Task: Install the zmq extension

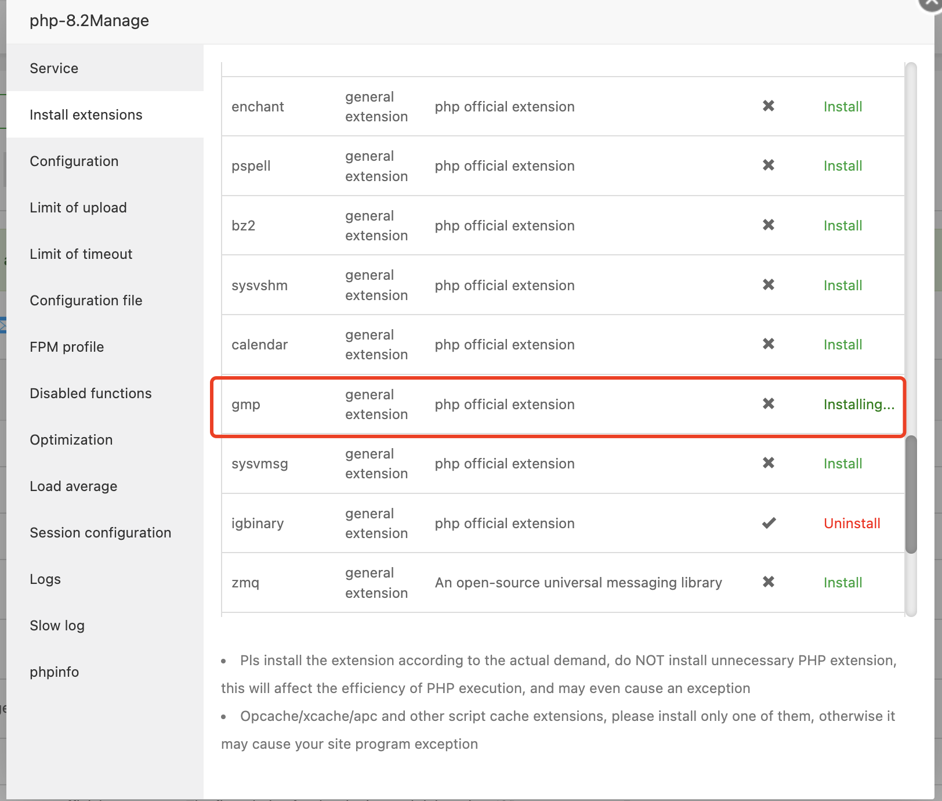Action: click(x=843, y=583)
